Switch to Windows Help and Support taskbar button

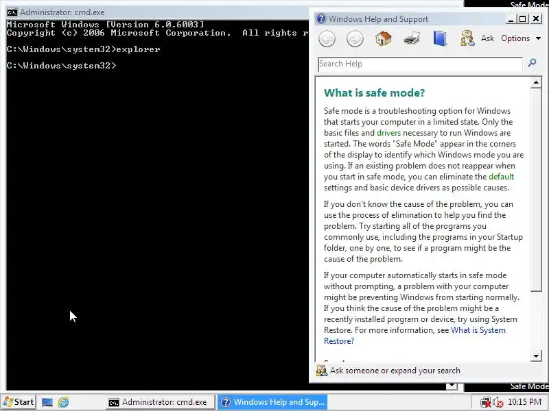point(272,402)
